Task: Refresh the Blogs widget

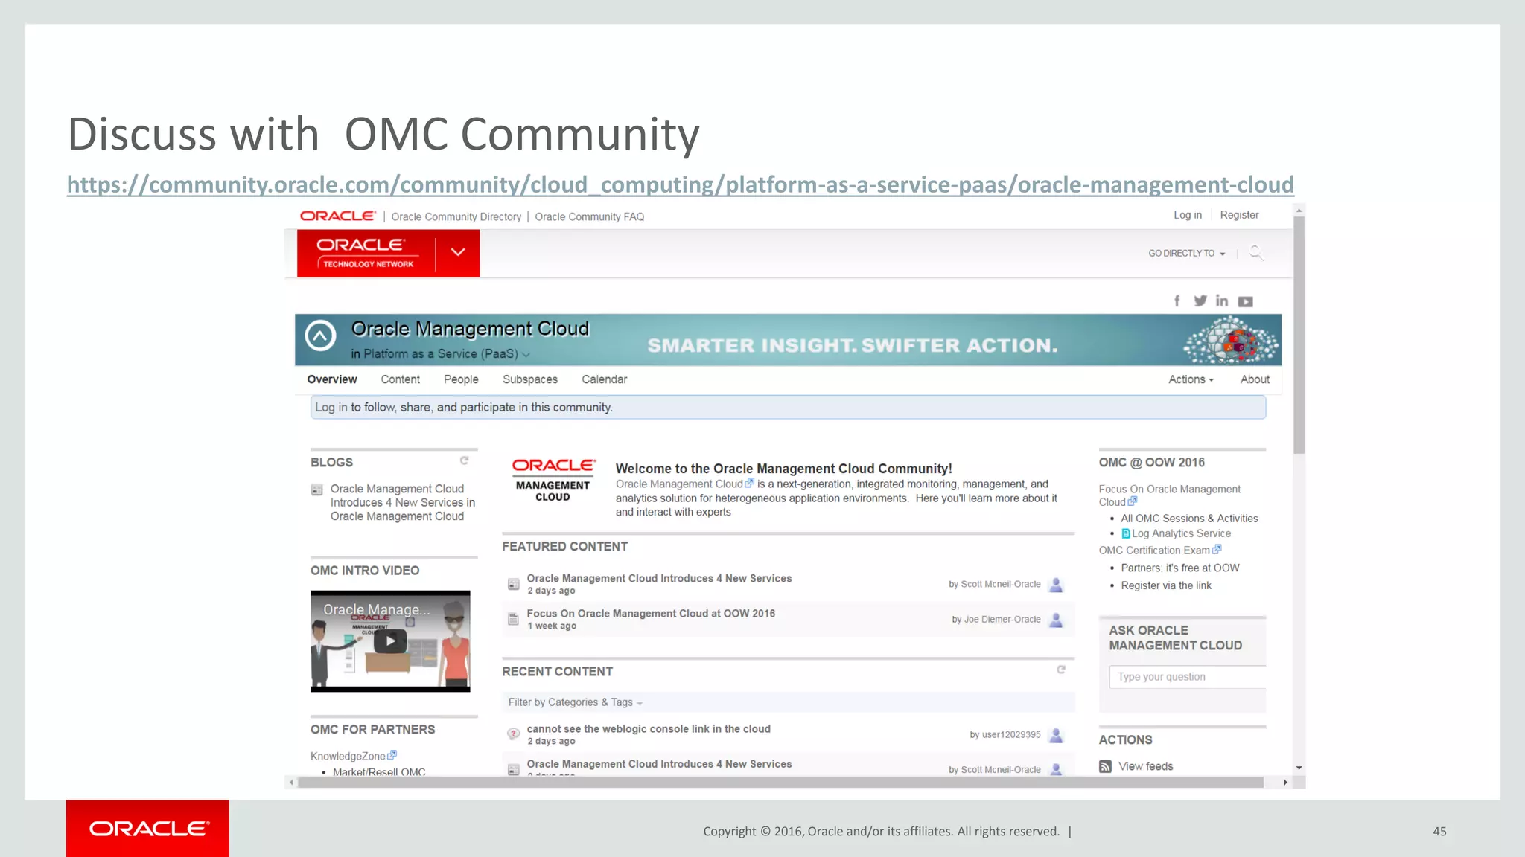Action: 464,460
